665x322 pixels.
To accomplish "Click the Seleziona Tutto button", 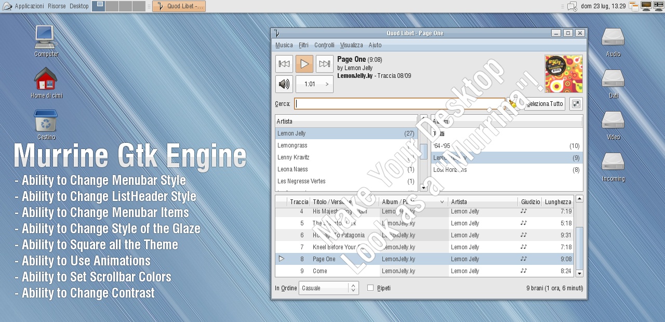I will (x=543, y=104).
